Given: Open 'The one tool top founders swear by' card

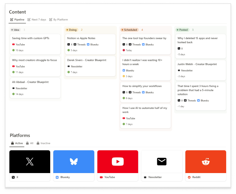Looking at the screenshot, I should tap(146, 44).
